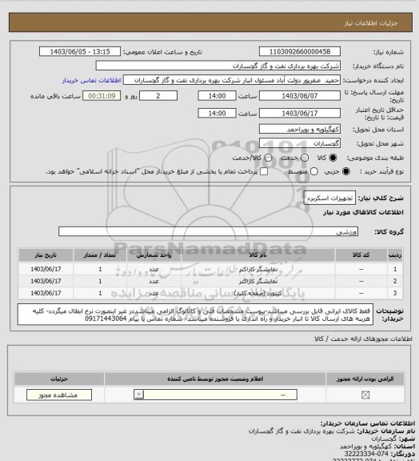Viewport: 419px width, 461px height.
Task: Click the جزئیات اطلاعات نیاز title bar
Action: pos(210,22)
